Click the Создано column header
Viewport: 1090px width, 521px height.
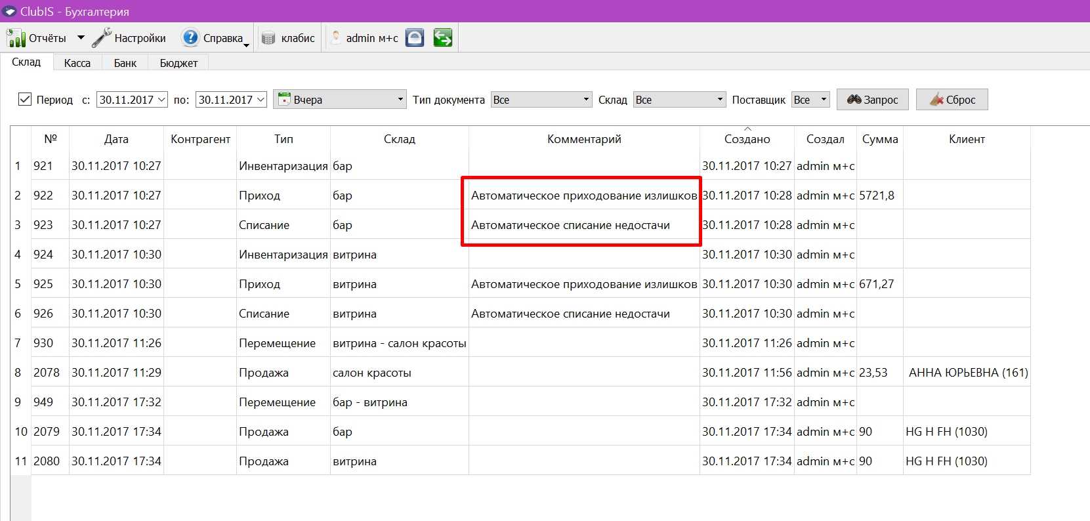747,139
